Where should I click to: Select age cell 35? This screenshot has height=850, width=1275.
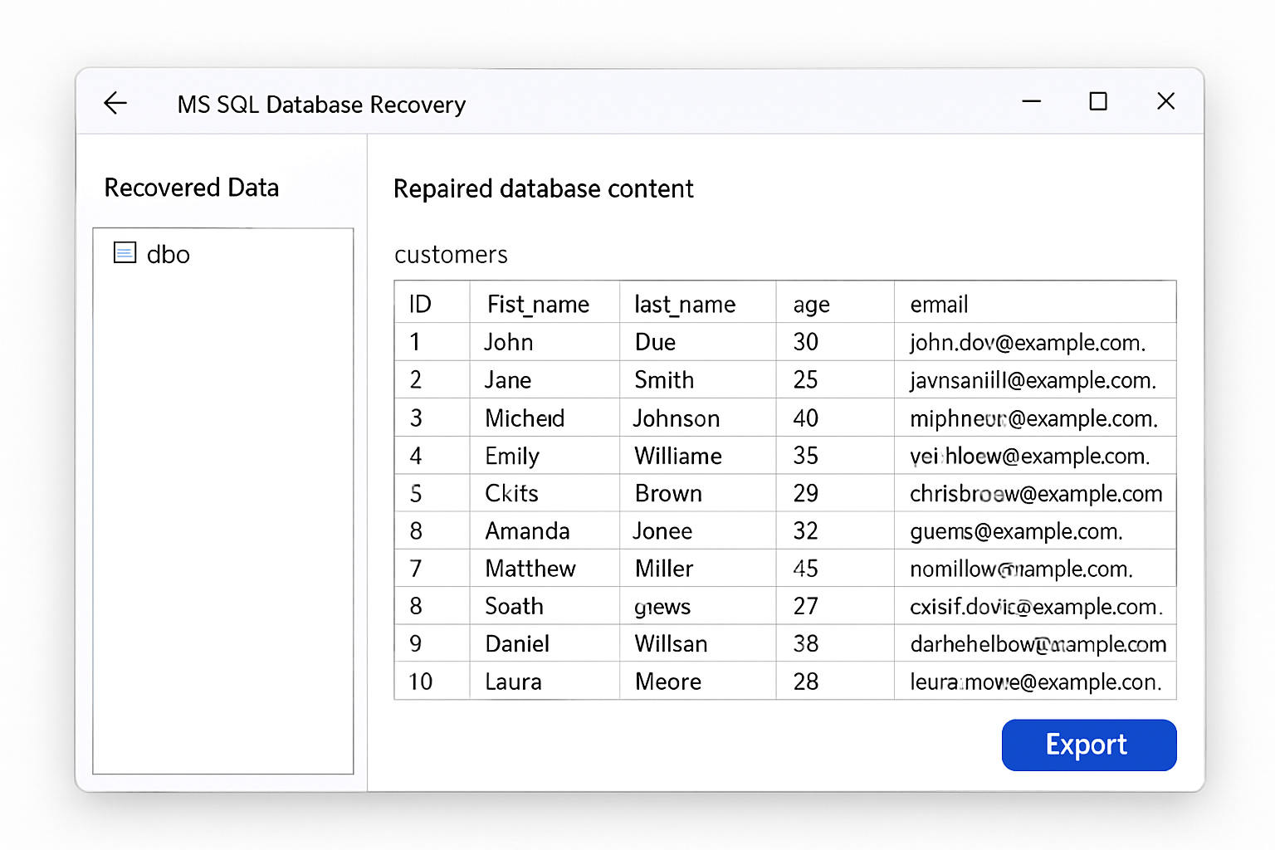[835, 456]
